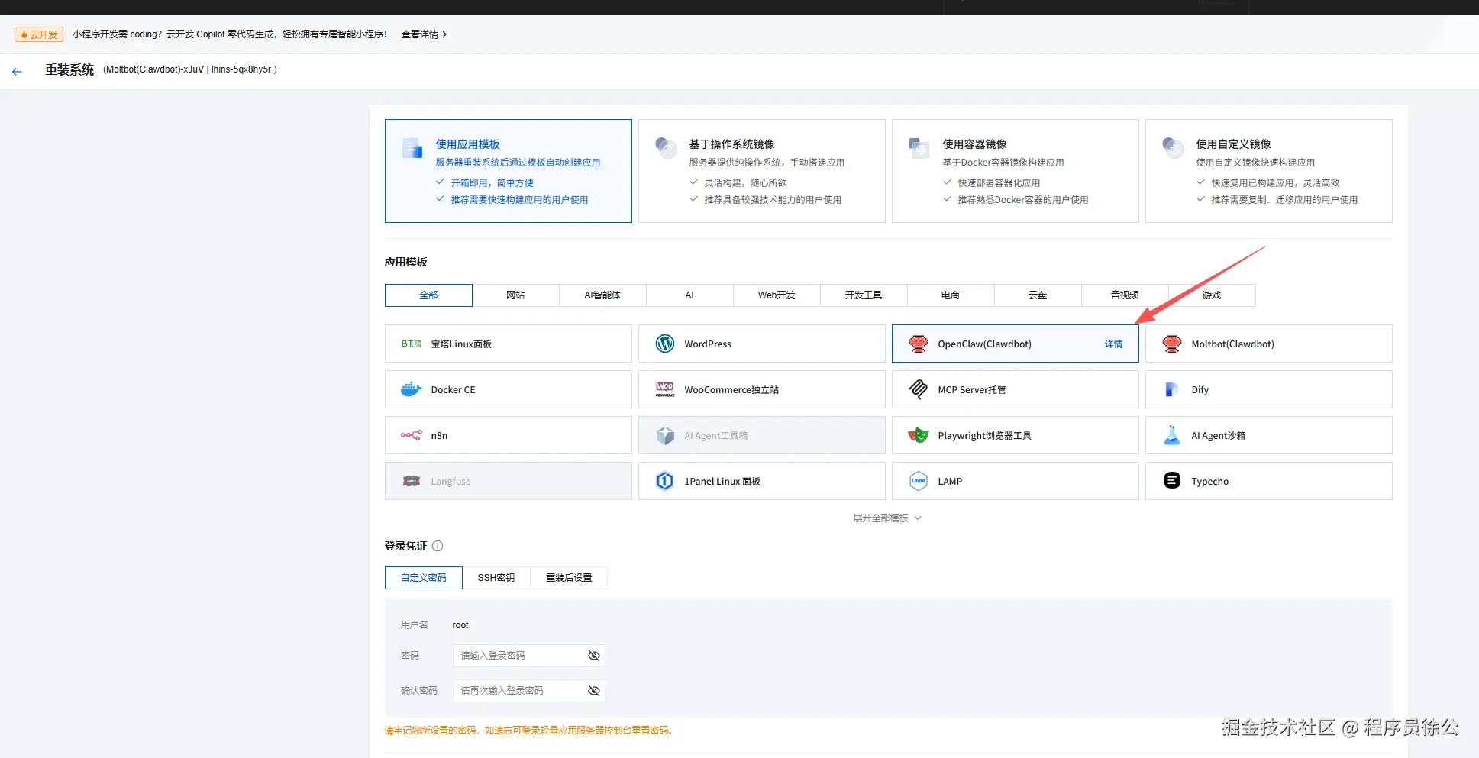Viewport: 1479px width, 758px height.
Task: Expand all templates via 展开全部模板
Action: pyautogui.click(x=887, y=518)
